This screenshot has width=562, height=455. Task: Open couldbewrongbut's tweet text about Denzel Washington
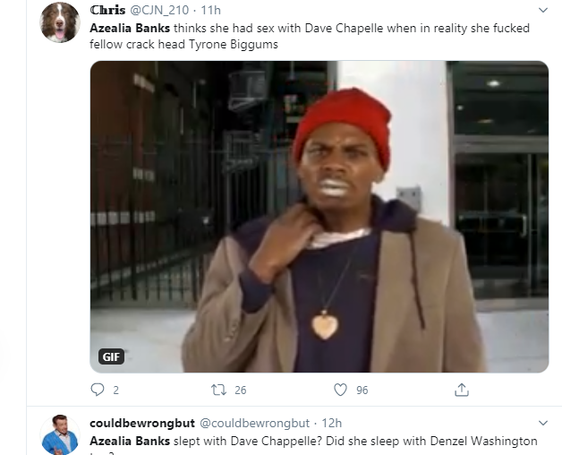313,445
